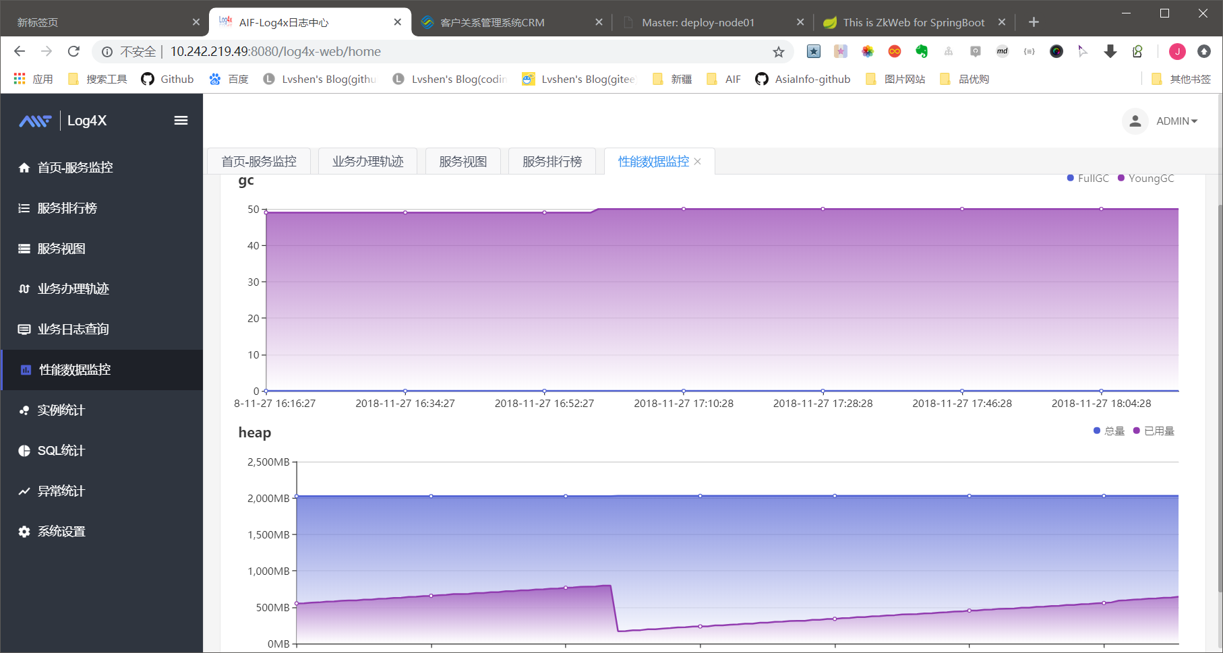Open the AsiaInfo-github bookmark
The width and height of the screenshot is (1223, 653).
803,79
